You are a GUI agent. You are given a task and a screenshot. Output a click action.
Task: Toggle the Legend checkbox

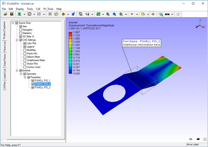25,47
